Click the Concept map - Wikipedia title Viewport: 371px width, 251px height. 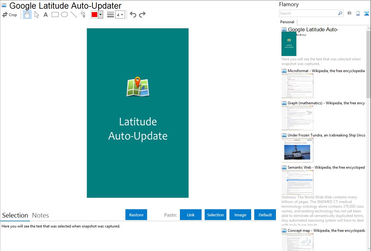pos(326,230)
